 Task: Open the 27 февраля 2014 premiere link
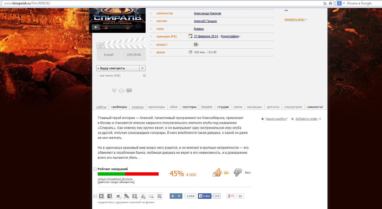(x=206, y=36)
